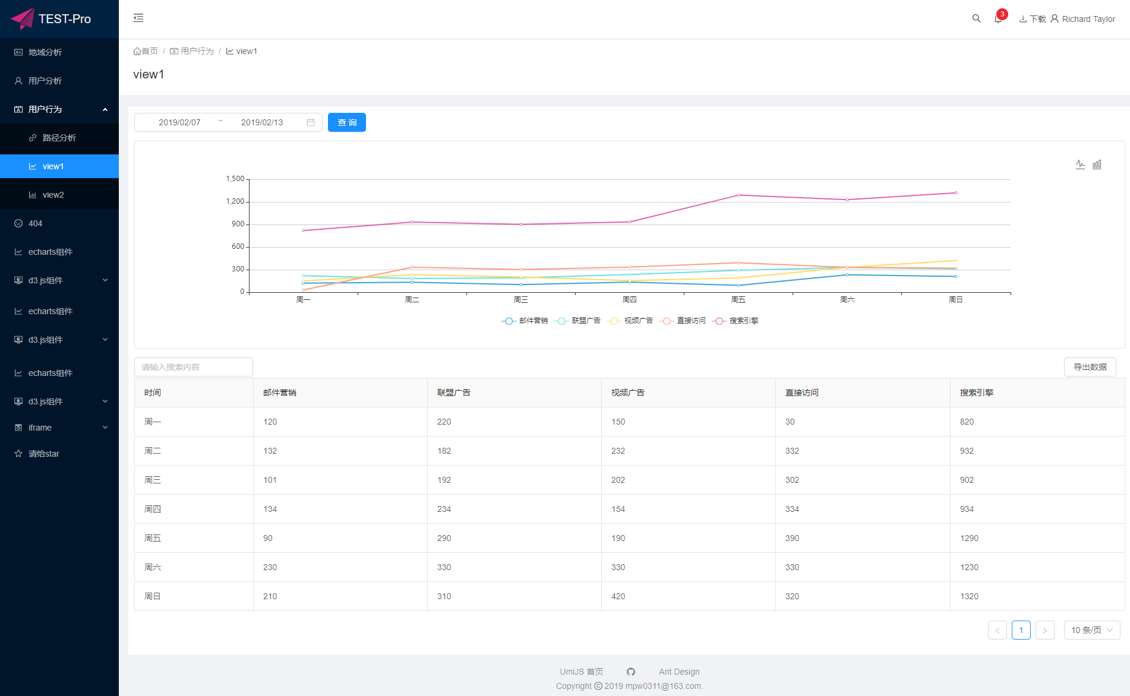Open the 10 条/页 page size dropdown
Viewport: 1130px width, 696px height.
[x=1092, y=630]
